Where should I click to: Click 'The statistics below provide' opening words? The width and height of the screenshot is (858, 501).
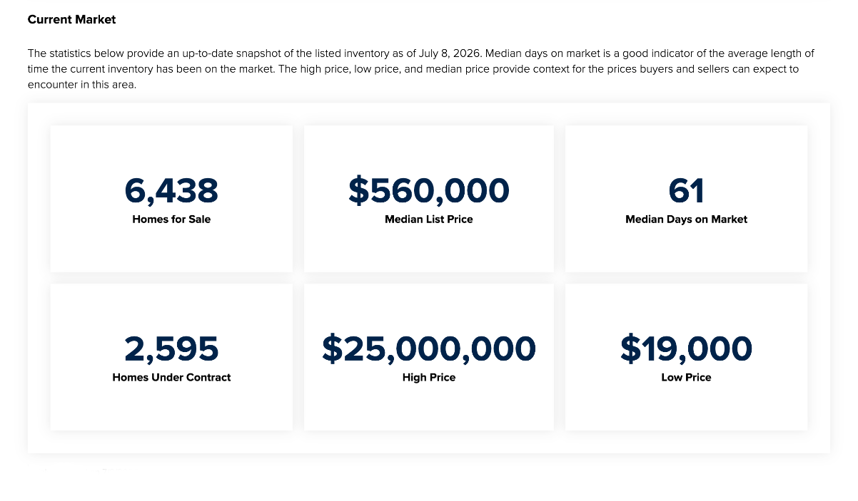coord(96,53)
